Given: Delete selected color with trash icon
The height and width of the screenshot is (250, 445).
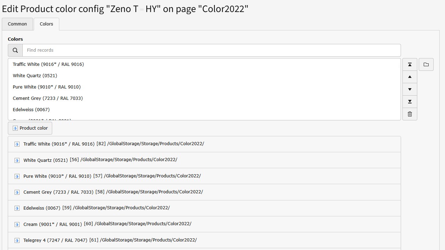Looking at the screenshot, I should pyautogui.click(x=409, y=114).
